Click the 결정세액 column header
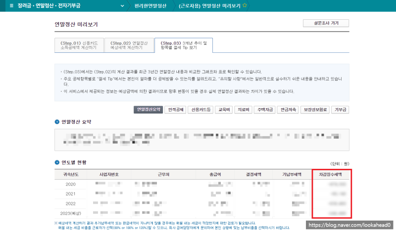 pos(253,174)
